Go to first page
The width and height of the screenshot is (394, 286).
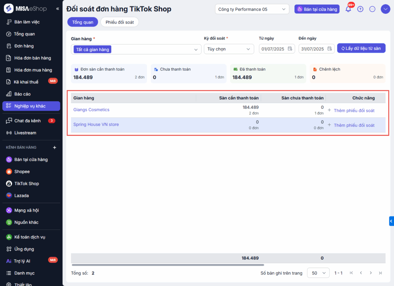tap(351, 273)
